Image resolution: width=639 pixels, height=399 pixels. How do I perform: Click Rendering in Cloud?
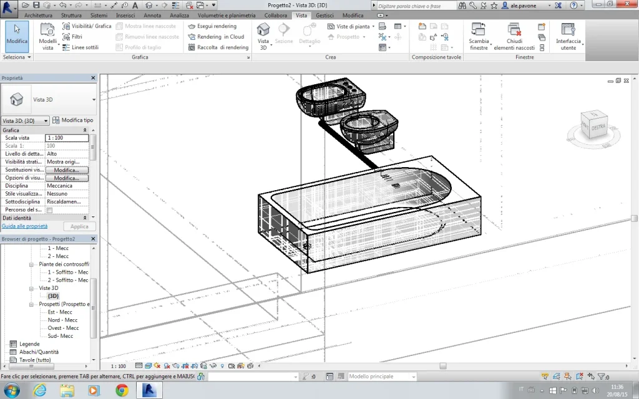[x=216, y=37]
